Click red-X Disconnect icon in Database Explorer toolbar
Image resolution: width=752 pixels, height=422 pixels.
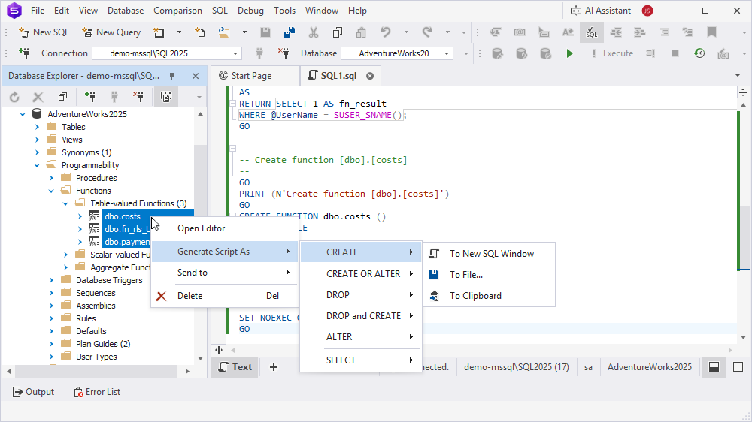(x=138, y=97)
